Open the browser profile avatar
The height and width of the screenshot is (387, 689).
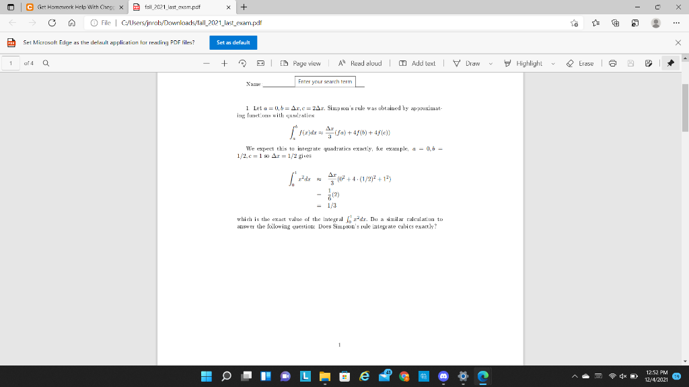point(655,23)
